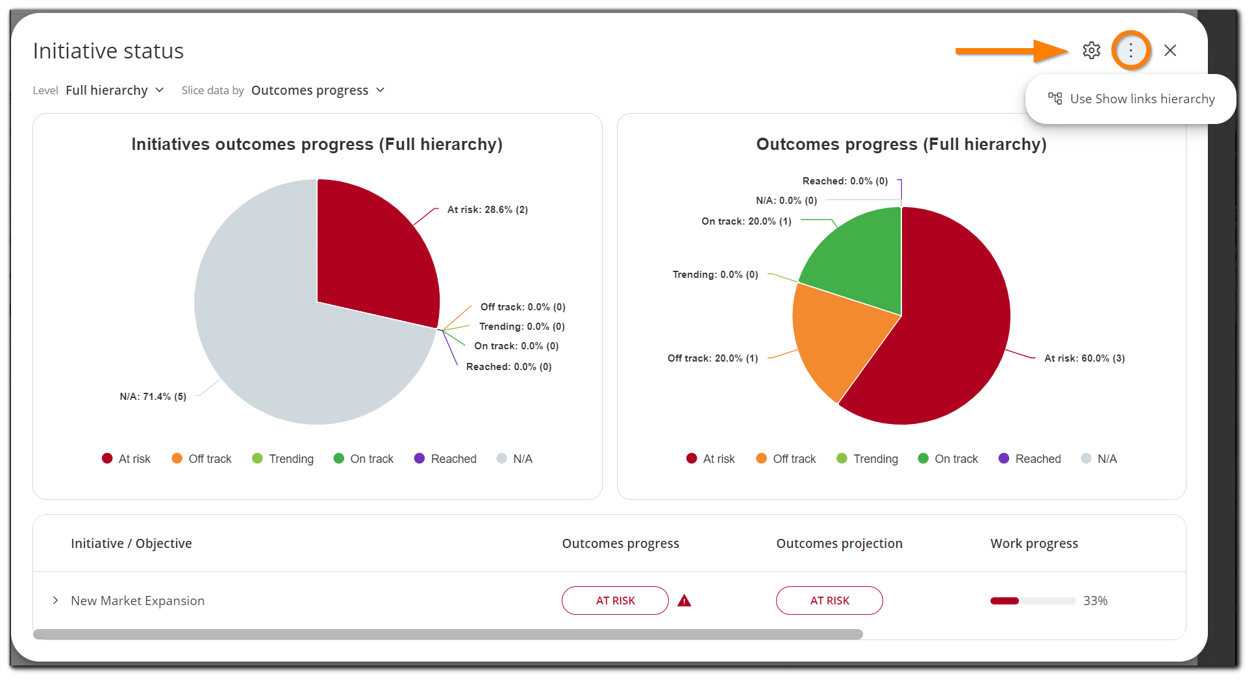Open the Level Full hierarchy dropdown
Image resolution: width=1254 pixels, height=683 pixels.
coord(114,90)
